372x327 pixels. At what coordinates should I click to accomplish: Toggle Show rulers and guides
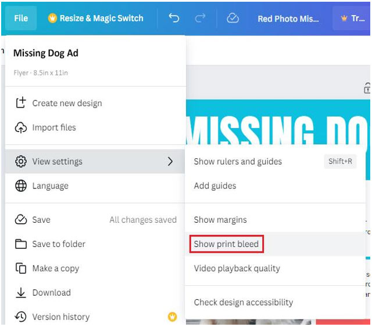click(238, 162)
